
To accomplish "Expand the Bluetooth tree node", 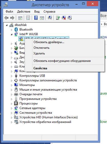I will pos(12,30).
